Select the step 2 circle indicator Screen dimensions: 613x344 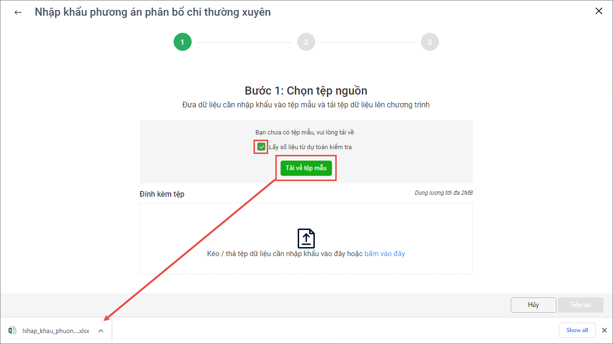click(306, 42)
